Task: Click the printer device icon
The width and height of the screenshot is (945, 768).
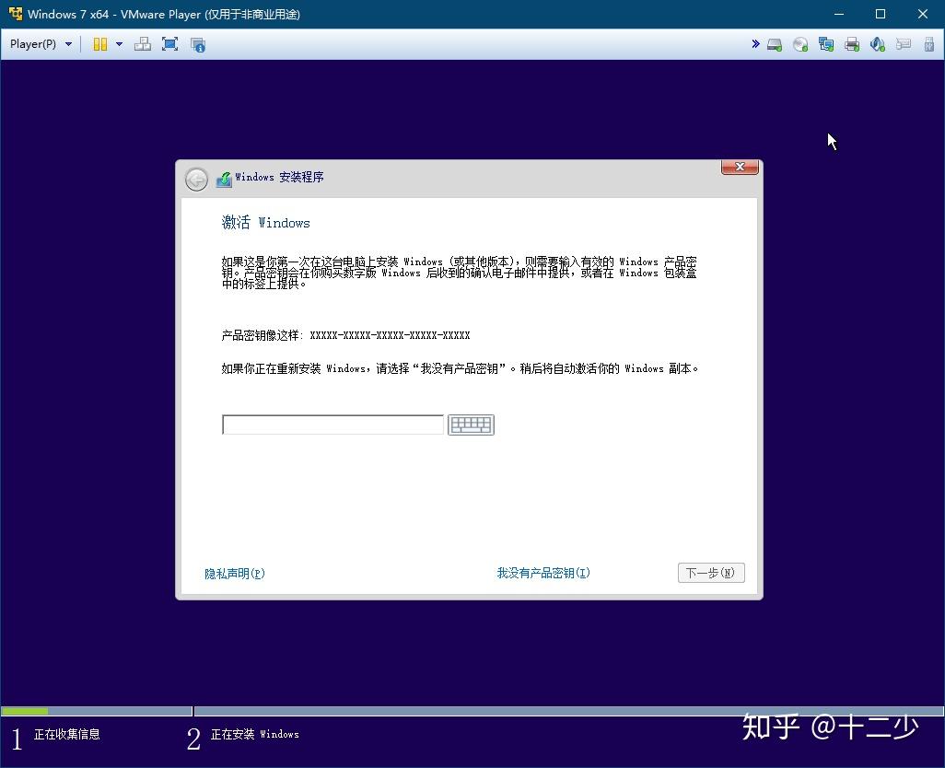Action: pos(852,44)
